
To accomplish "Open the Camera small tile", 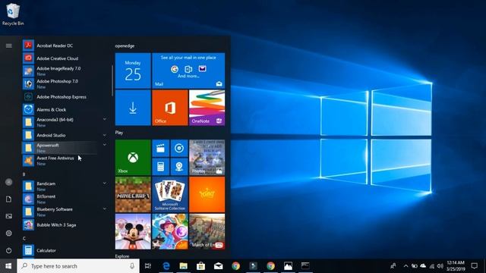I will point(179,167).
